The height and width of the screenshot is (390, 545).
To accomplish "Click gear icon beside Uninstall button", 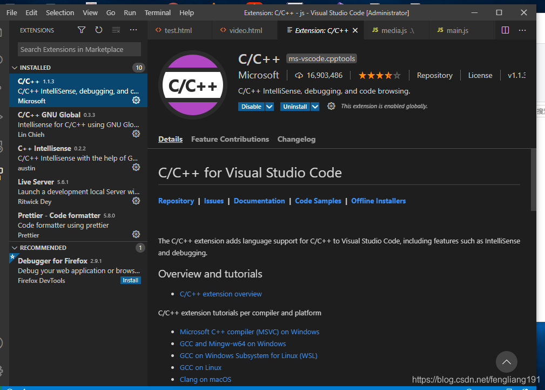I will (x=331, y=106).
